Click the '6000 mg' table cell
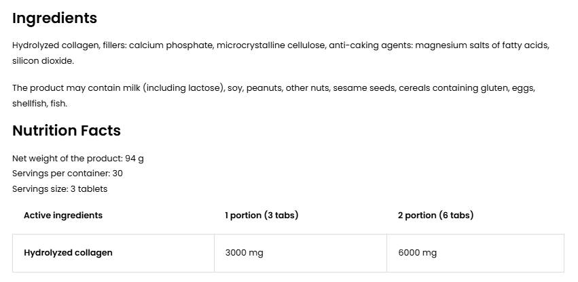 pos(417,253)
